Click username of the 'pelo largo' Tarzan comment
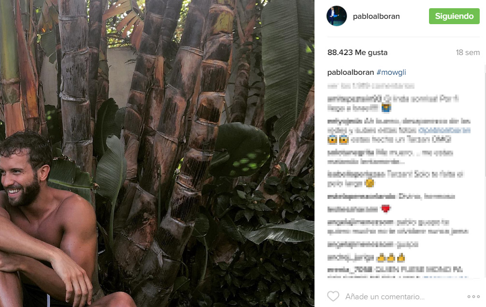Viewport: 486px width, 307px height. click(x=356, y=174)
